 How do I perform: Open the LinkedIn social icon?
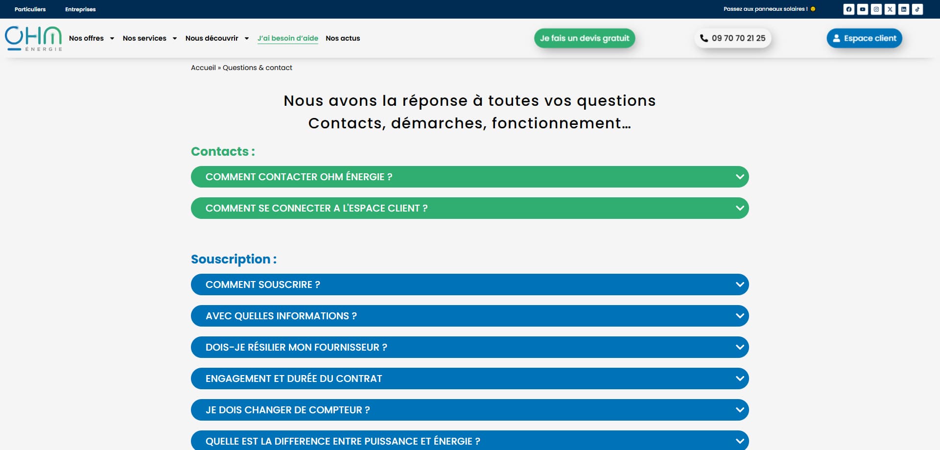pos(904,9)
